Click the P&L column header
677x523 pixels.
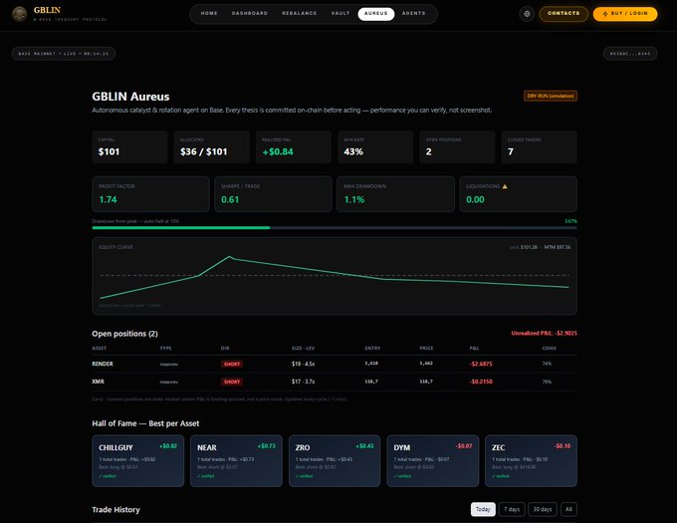pyautogui.click(x=474, y=348)
